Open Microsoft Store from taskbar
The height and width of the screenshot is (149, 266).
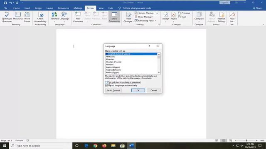[122, 146]
